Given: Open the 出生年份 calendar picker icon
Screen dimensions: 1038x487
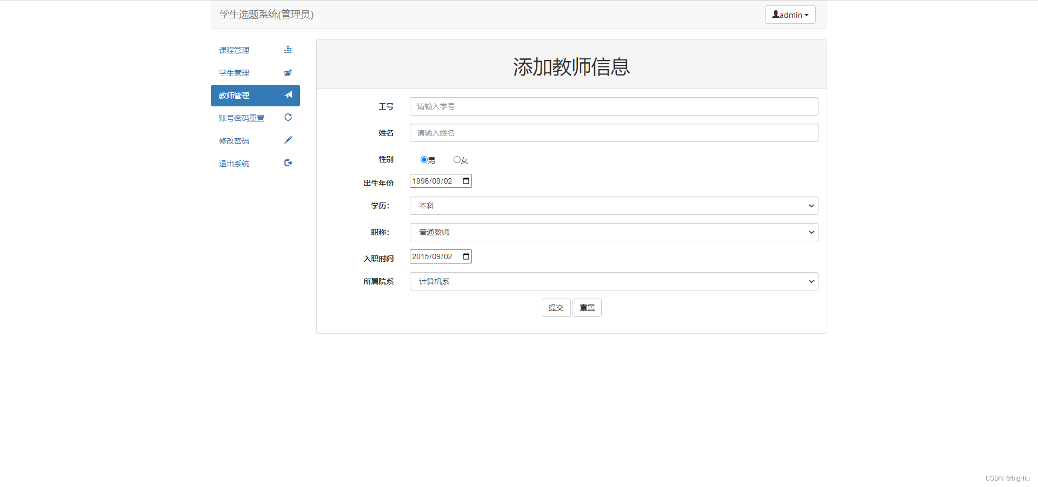Looking at the screenshot, I should 466,181.
